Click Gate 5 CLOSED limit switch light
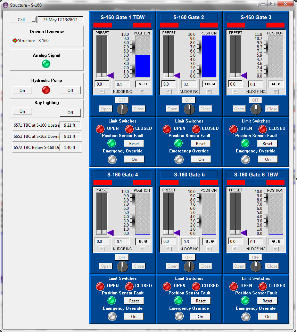 pos(196,286)
